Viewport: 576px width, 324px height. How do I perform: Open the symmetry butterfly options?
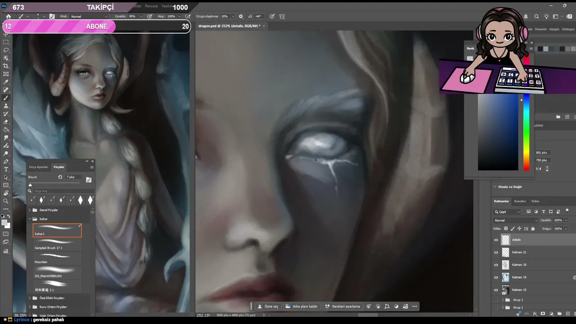tap(282, 17)
